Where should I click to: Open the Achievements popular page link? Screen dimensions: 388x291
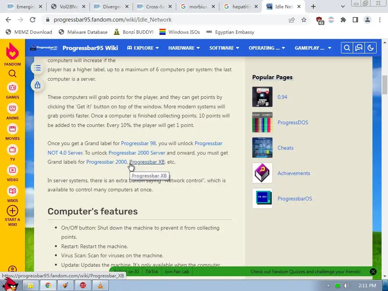click(x=294, y=173)
